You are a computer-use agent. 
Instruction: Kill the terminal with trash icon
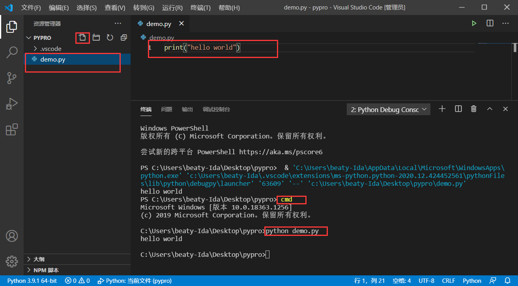pos(474,109)
